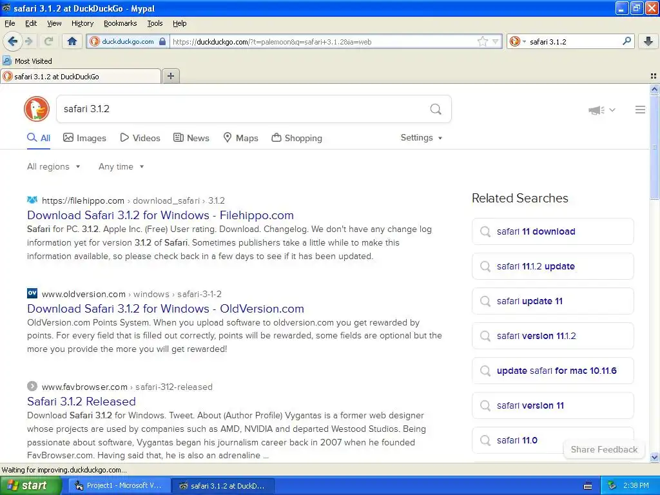
Task: Open a new tab with the plus button
Action: point(170,76)
